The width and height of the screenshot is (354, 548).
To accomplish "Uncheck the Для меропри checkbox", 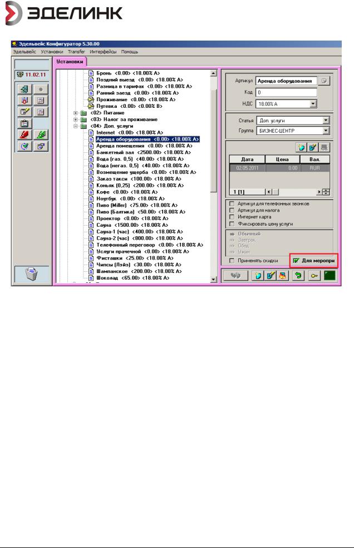I will pos(296,260).
